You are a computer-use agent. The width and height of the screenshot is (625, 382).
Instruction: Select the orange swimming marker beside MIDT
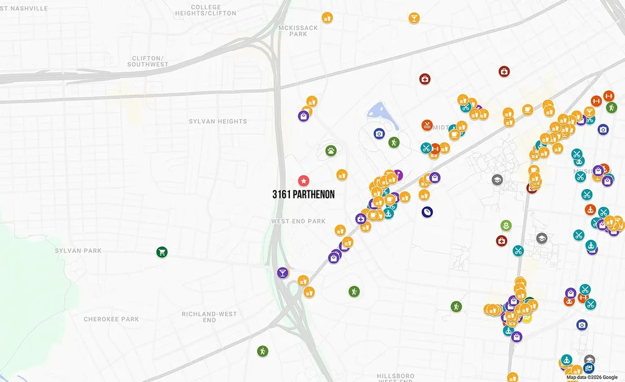427,126
